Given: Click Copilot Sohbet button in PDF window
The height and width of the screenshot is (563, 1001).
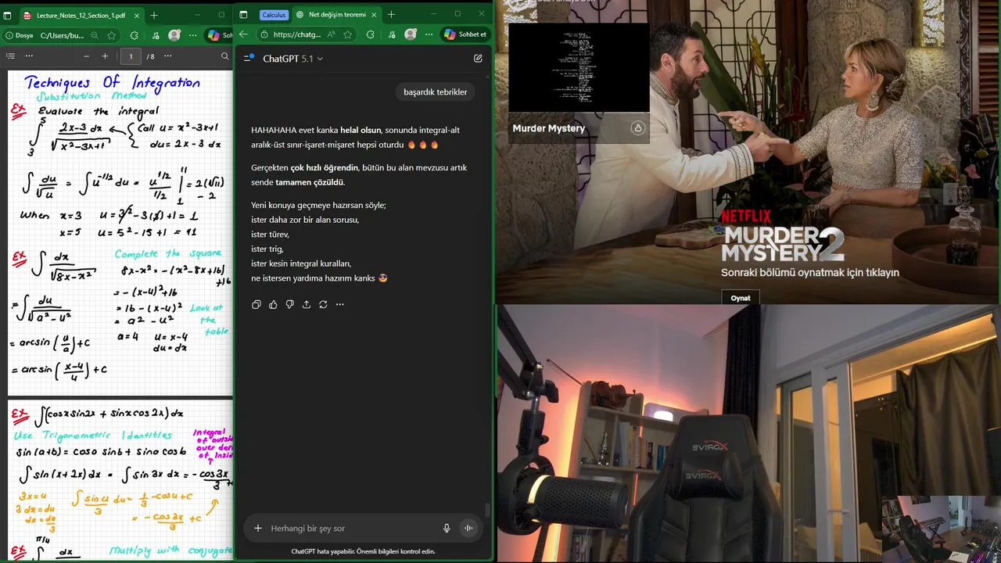Looking at the screenshot, I should 219,35.
